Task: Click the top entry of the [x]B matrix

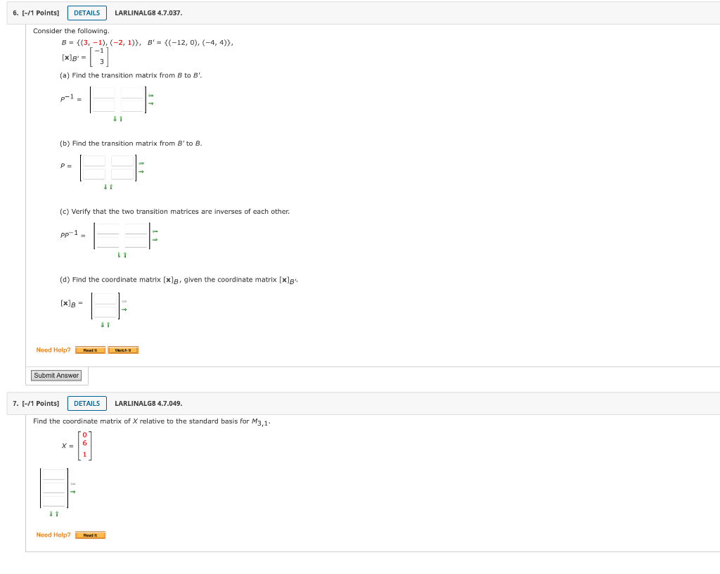Action: [x=105, y=298]
